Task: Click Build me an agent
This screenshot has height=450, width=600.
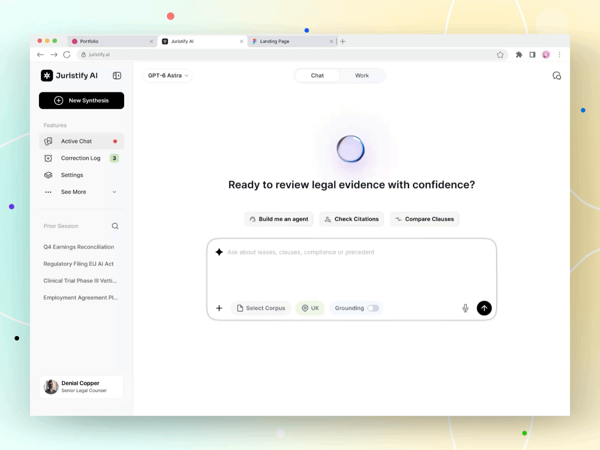Action: pos(279,219)
